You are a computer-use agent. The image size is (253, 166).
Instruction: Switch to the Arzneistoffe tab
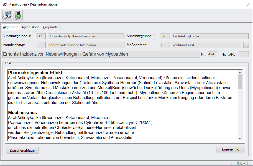(30, 27)
